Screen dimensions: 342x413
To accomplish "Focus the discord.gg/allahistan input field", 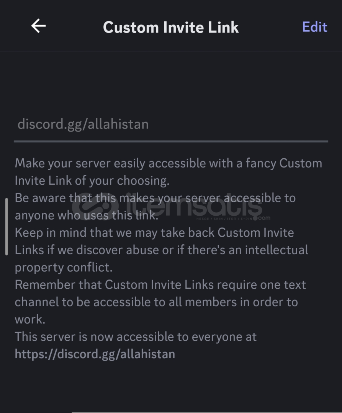I will (171, 124).
